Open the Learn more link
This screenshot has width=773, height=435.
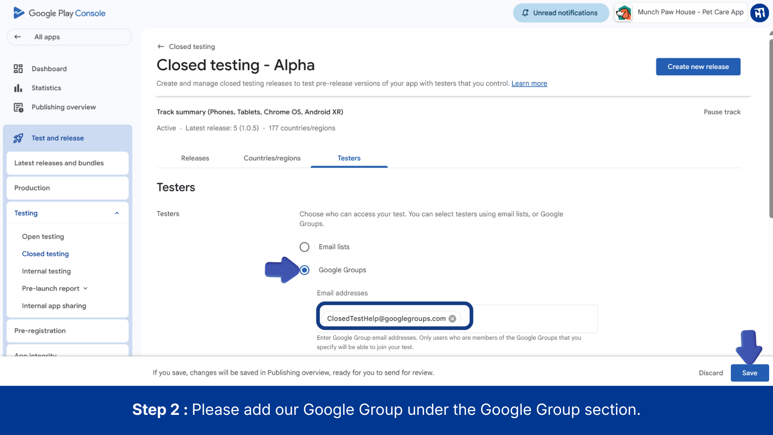click(x=529, y=83)
